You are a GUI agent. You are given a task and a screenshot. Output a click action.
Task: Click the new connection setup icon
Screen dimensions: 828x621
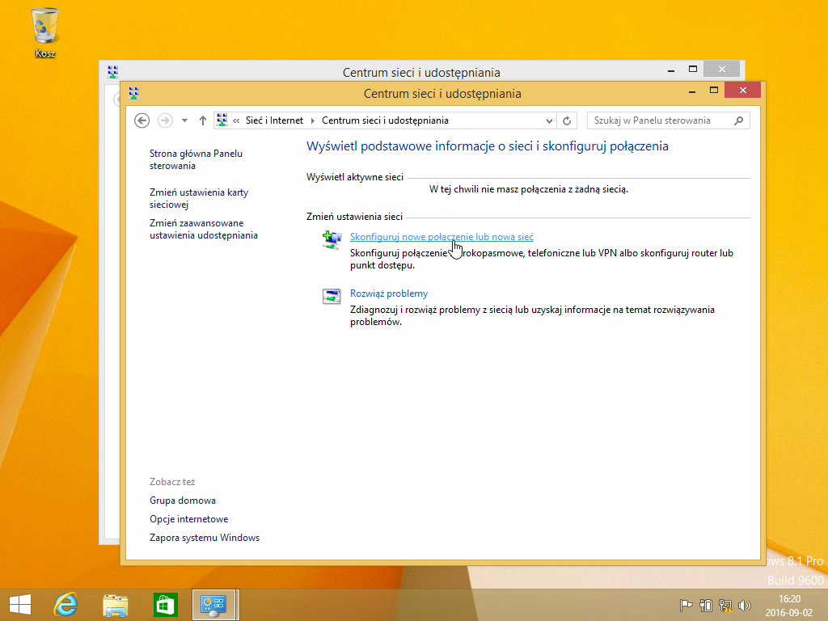[332, 239]
